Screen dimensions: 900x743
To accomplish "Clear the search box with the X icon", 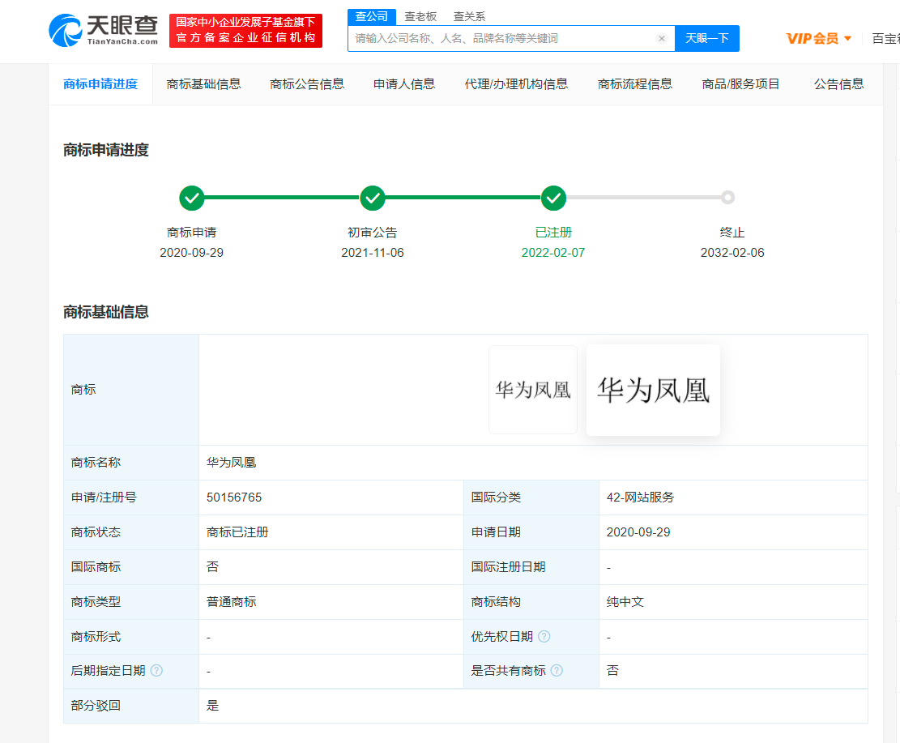I will [662, 38].
